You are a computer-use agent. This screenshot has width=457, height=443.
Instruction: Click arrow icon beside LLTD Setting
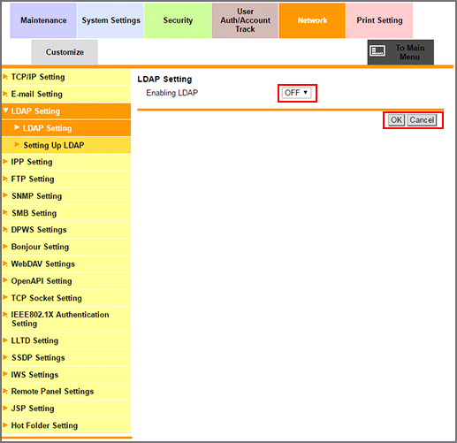point(5,340)
